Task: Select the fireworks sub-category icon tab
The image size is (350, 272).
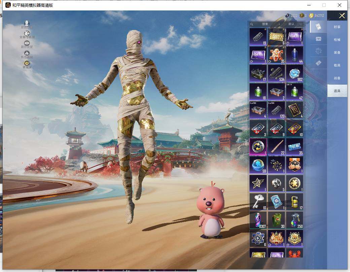Action: tap(318, 51)
